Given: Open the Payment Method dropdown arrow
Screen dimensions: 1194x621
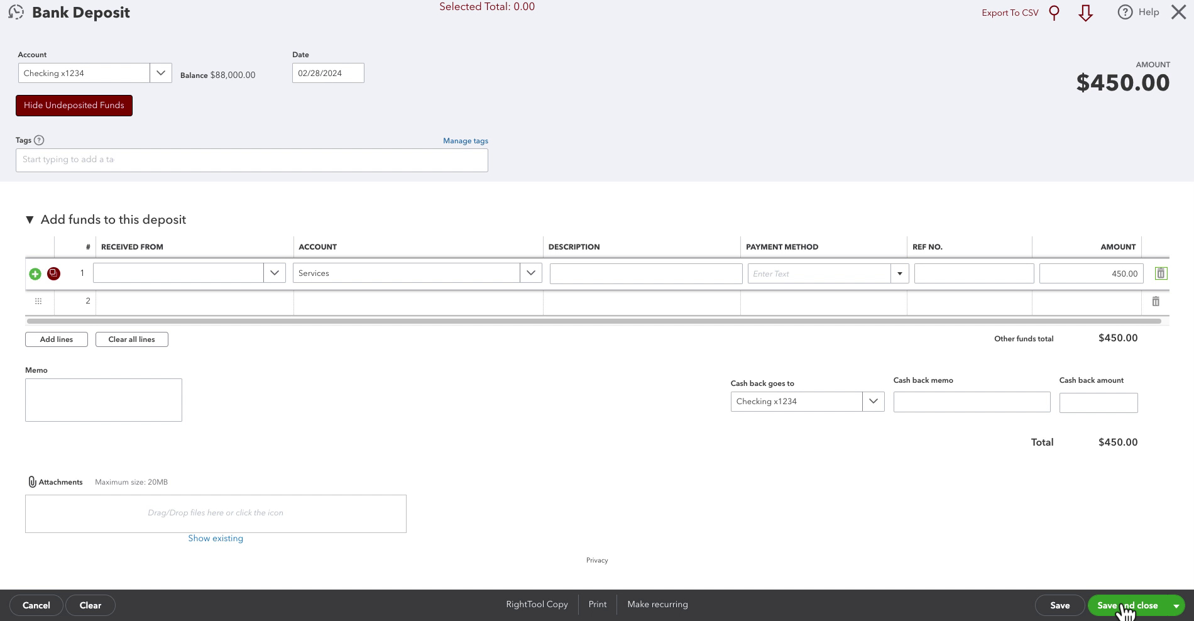Looking at the screenshot, I should pos(900,273).
